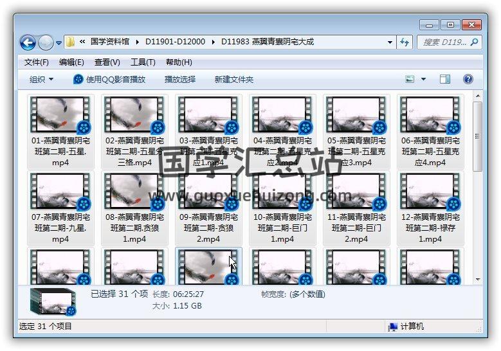Open the 文件(F) menu
The image size is (501, 351).
pyautogui.click(x=37, y=62)
